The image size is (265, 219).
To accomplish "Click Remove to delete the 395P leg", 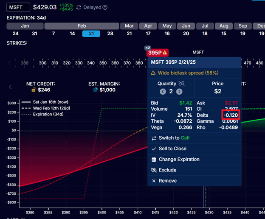I will pos(195,181).
